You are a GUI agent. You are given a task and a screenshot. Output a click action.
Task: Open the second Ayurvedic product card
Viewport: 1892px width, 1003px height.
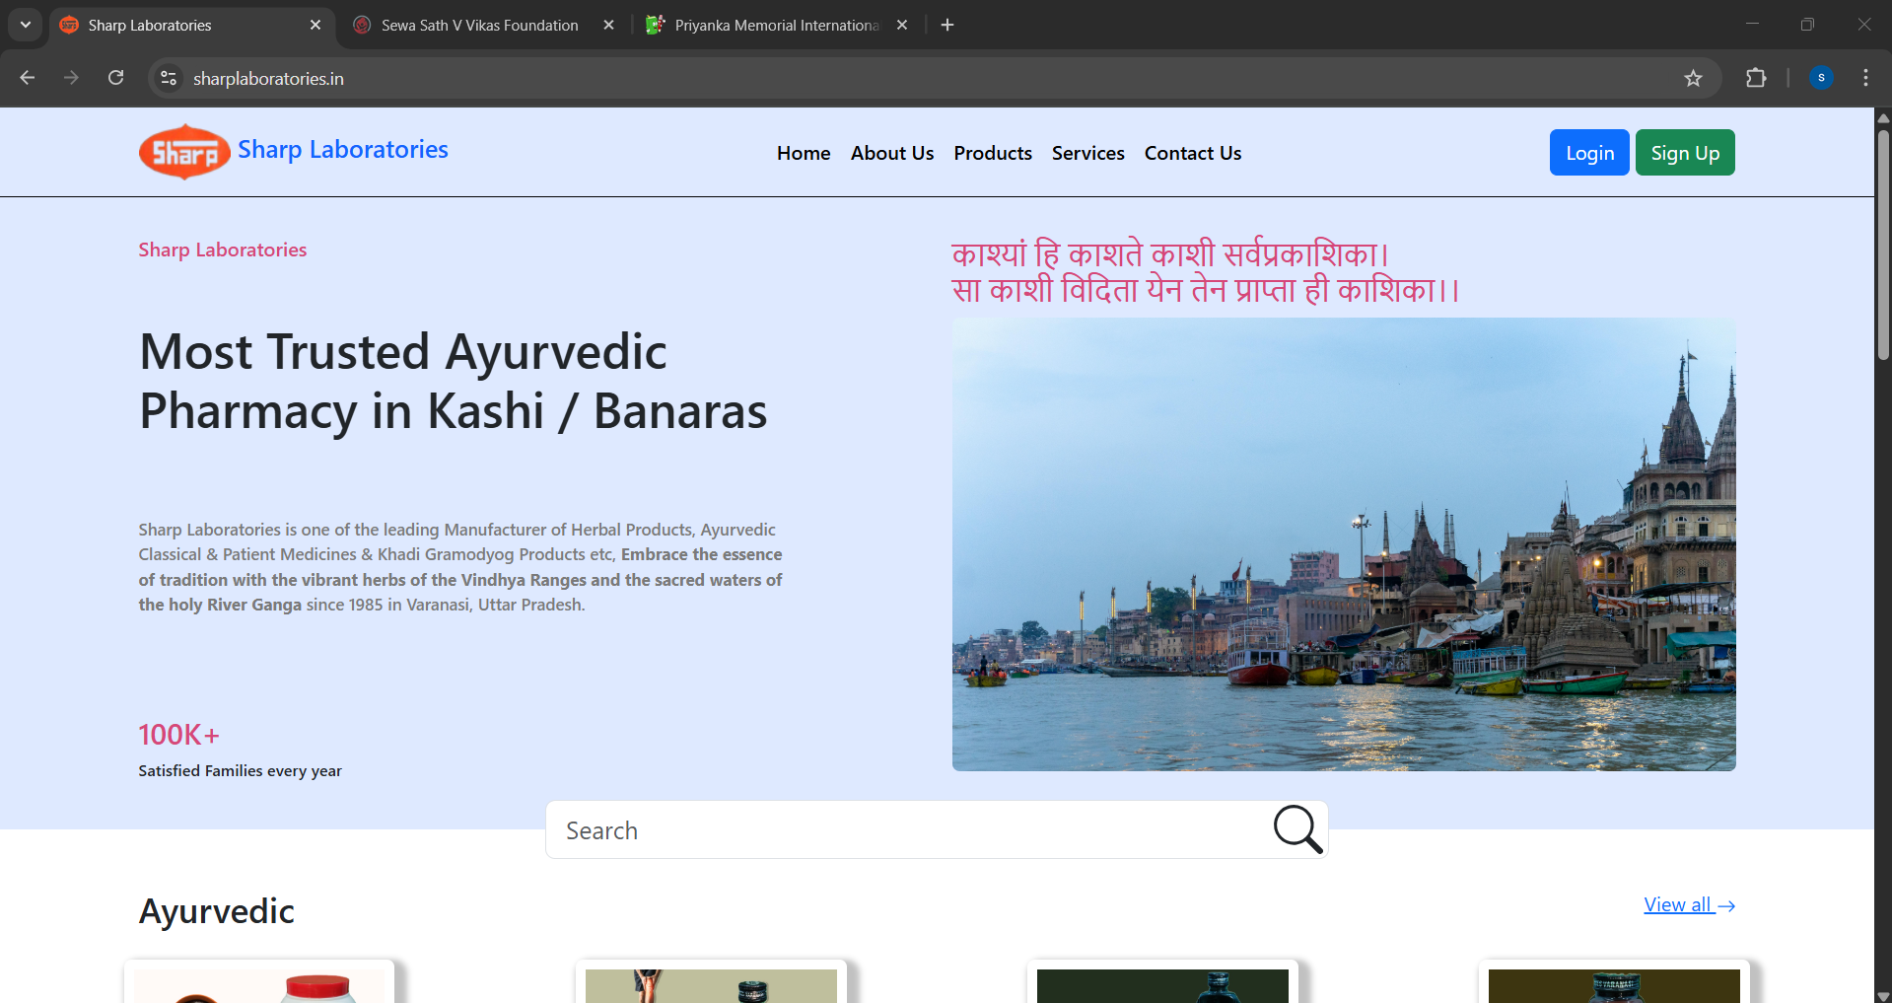point(711,982)
